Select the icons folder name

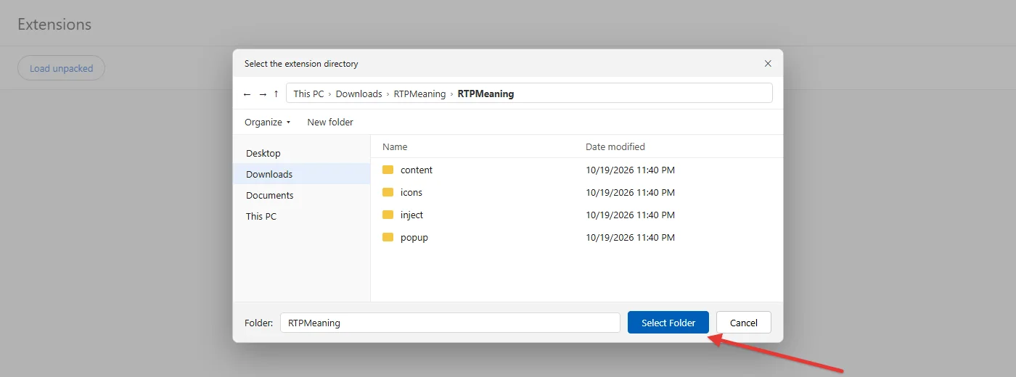[x=411, y=192]
